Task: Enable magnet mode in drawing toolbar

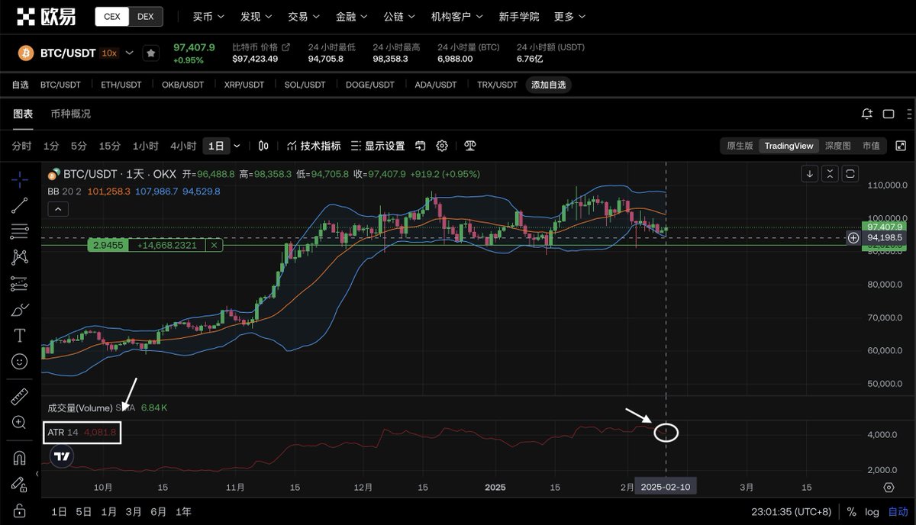Action: pyautogui.click(x=19, y=456)
